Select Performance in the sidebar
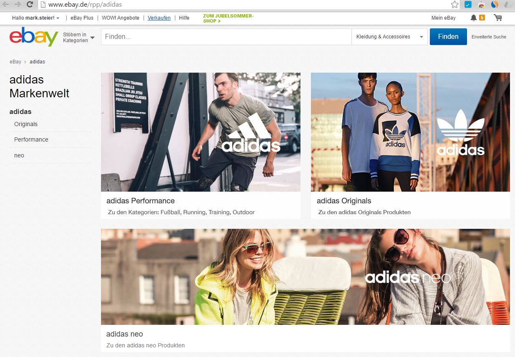The width and height of the screenshot is (515, 357). tap(31, 139)
